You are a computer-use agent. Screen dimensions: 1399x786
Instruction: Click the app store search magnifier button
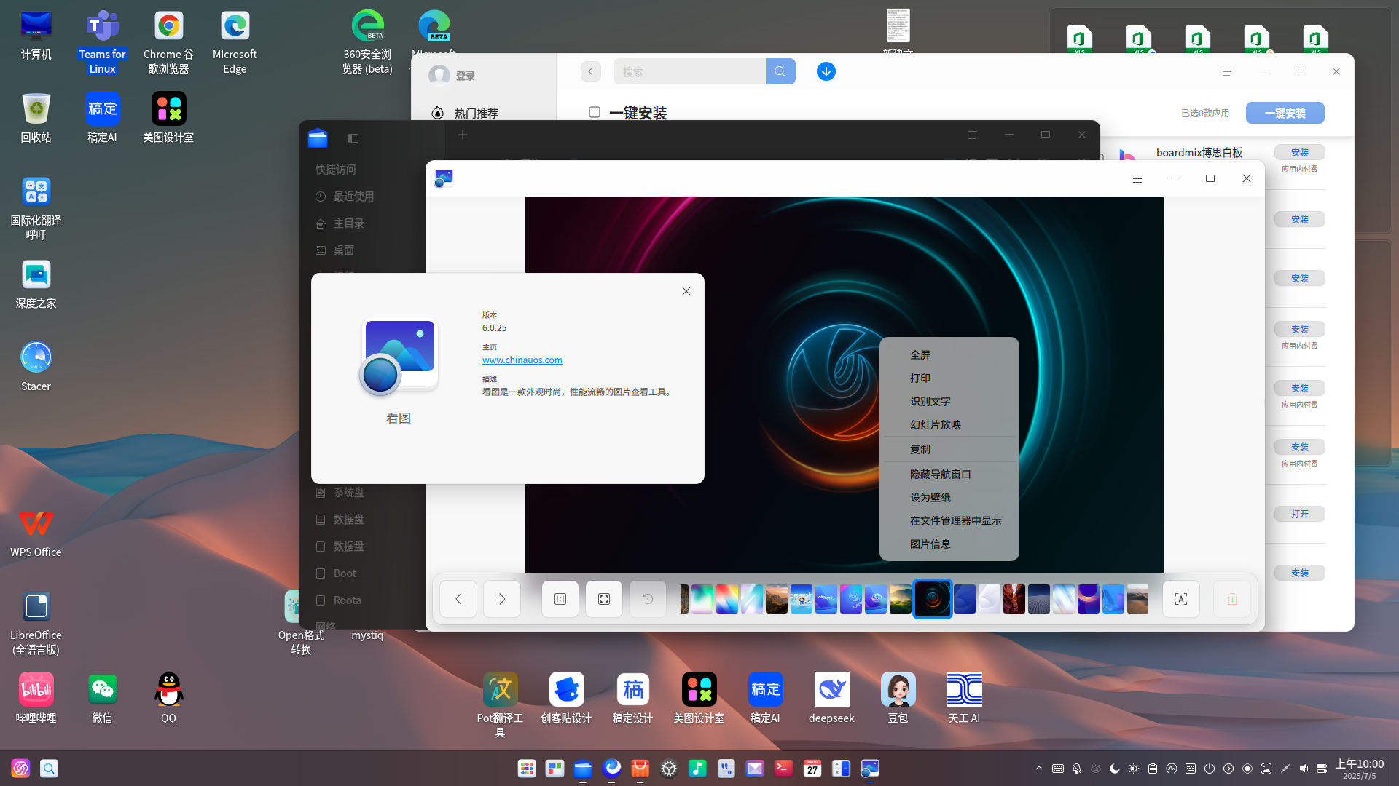tap(780, 71)
